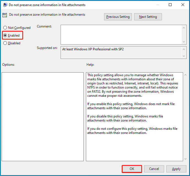Click the 'Comment:' label

coord(44,26)
